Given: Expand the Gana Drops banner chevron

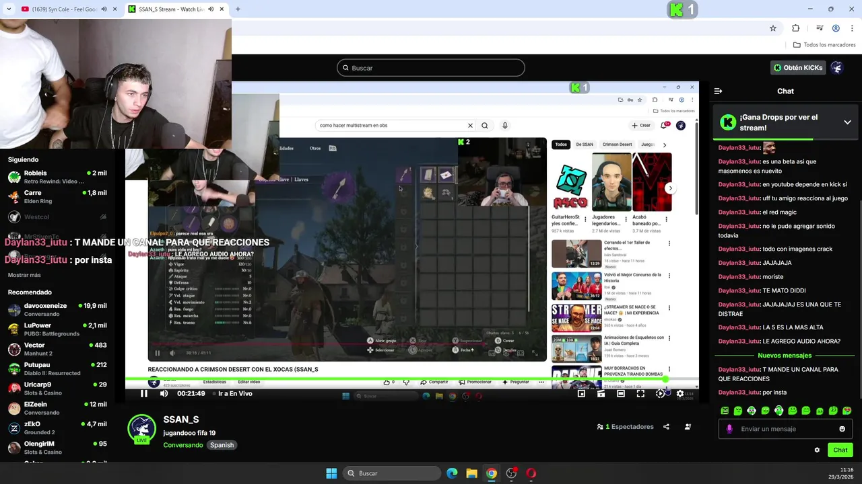Looking at the screenshot, I should coord(847,122).
